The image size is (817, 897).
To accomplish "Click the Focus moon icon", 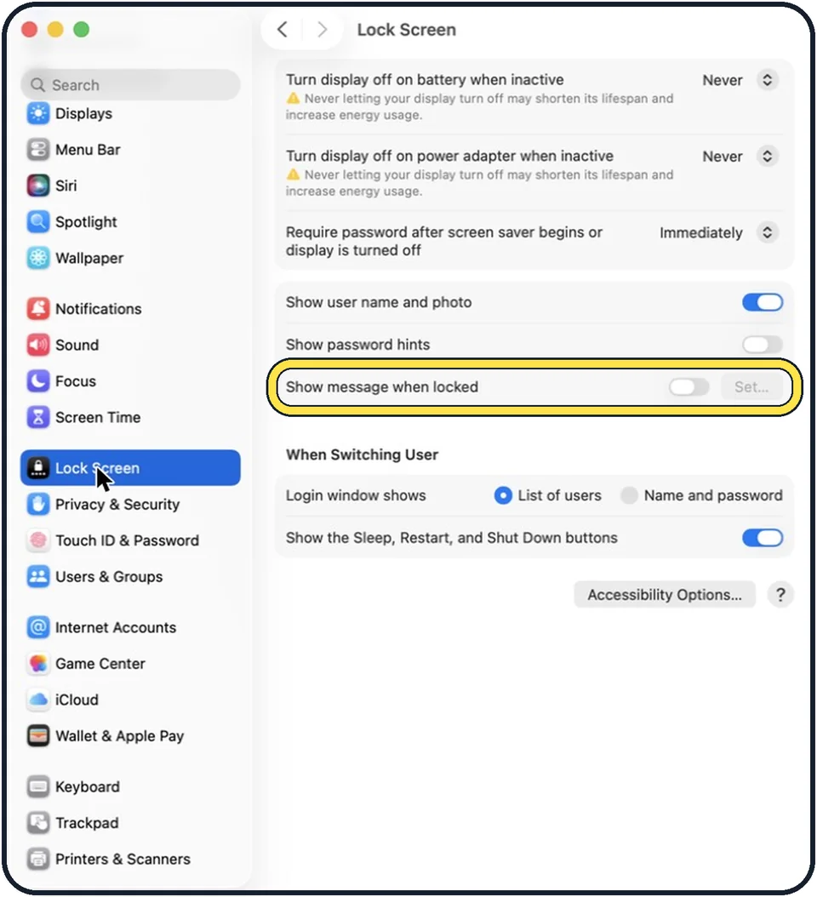I will (38, 381).
